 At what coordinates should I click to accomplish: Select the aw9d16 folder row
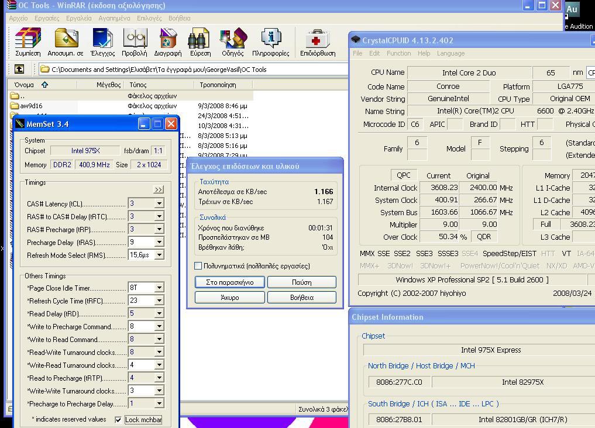click(x=131, y=106)
